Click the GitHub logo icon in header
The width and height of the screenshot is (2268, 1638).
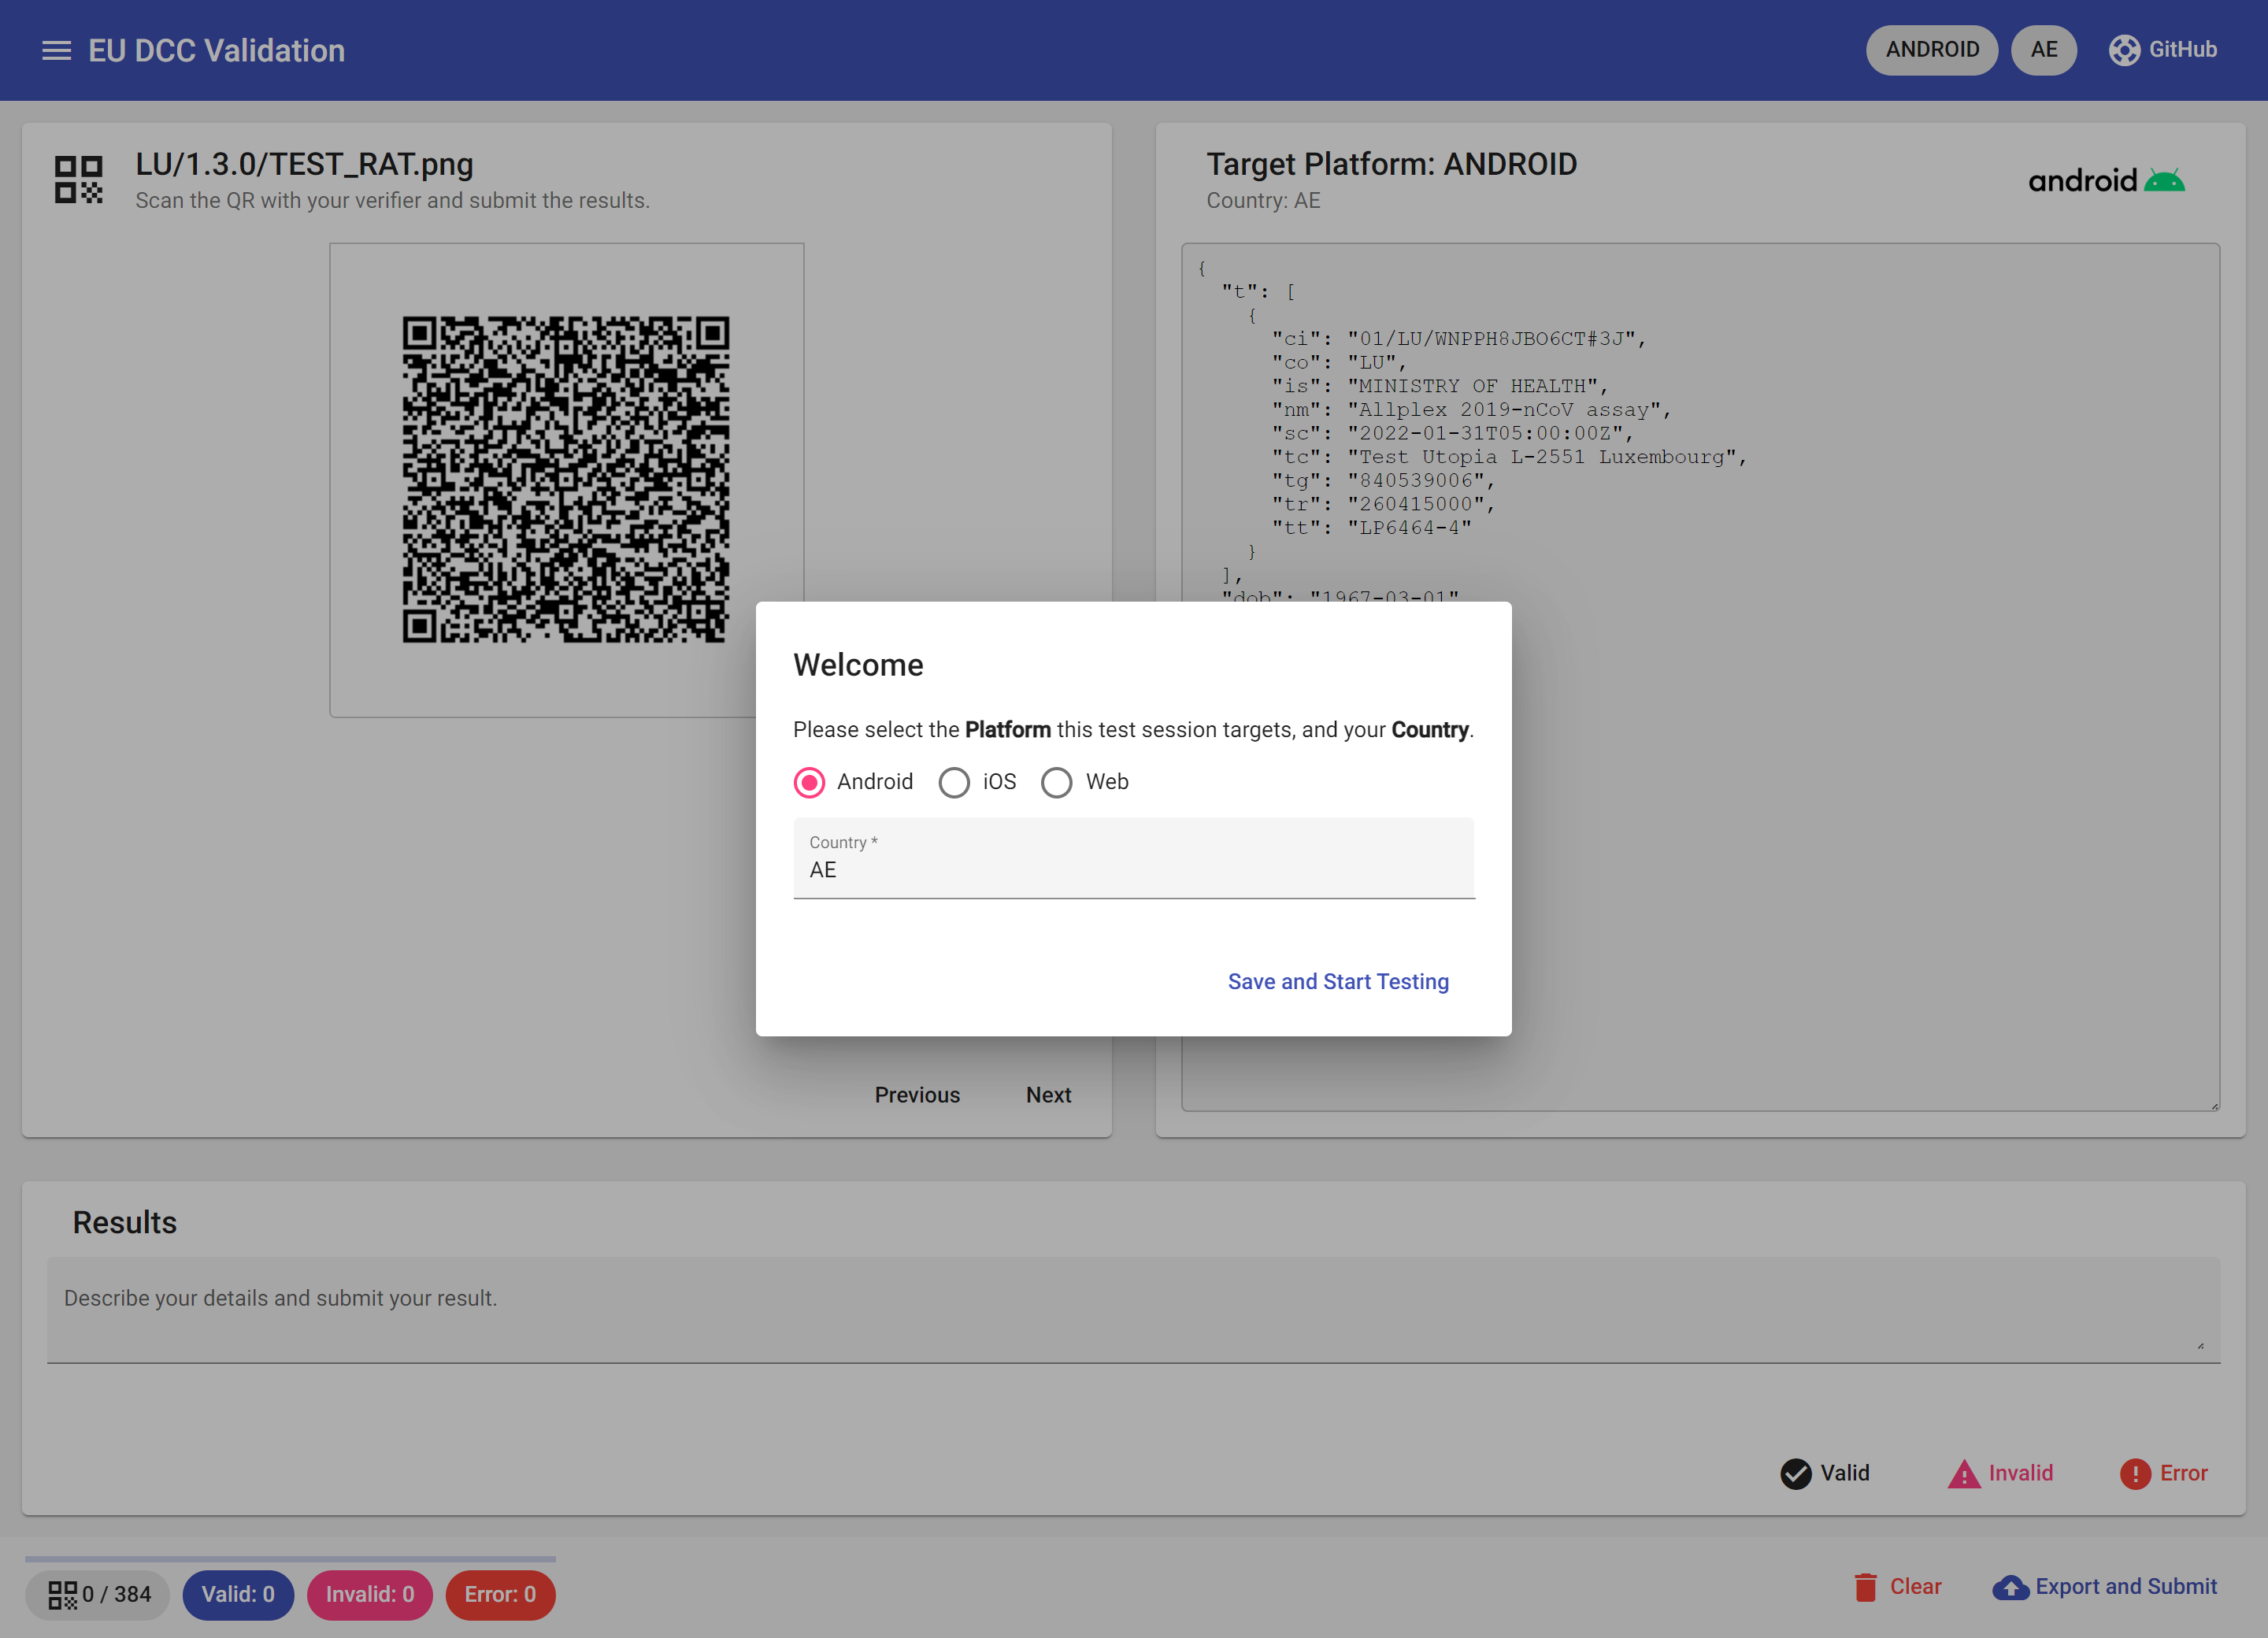click(x=2124, y=50)
